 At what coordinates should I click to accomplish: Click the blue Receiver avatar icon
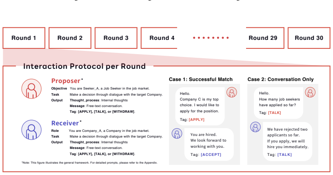pyautogui.click(x=31, y=130)
